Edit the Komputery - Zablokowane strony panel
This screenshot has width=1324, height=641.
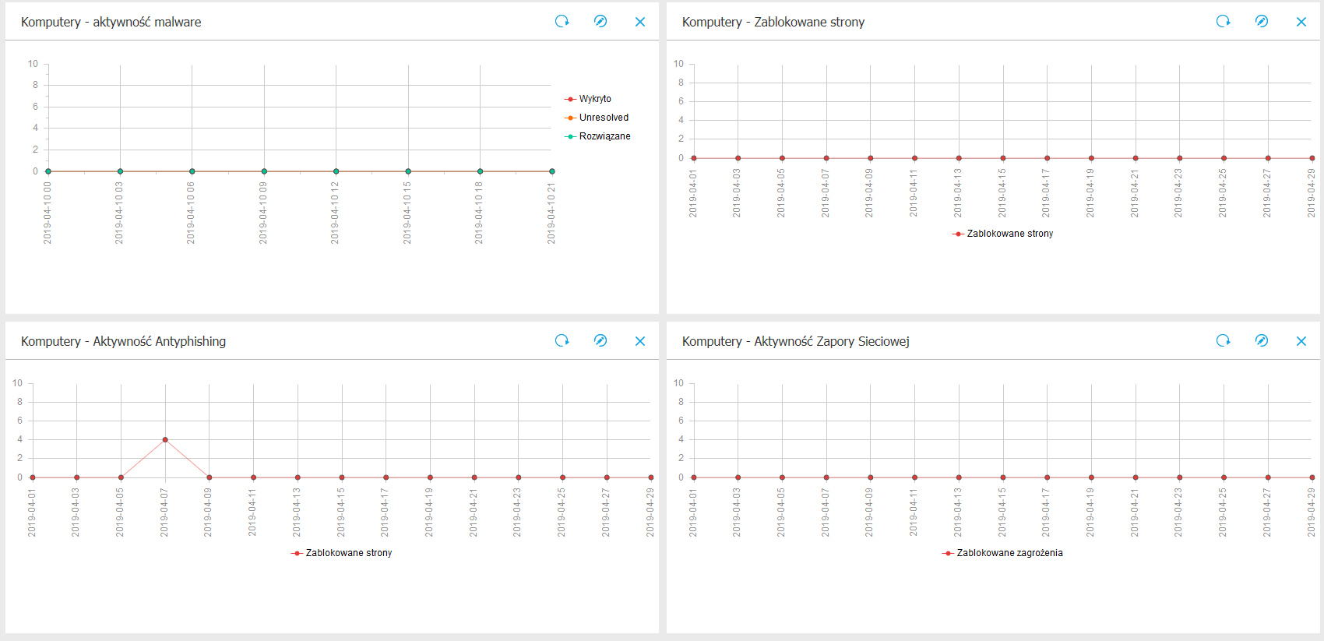(1262, 22)
